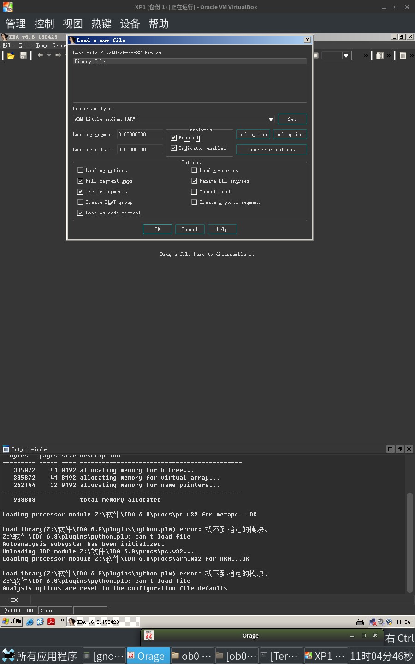Screen dimensions: 415x664
Task: Enable Create imports segment checkbox
Action: (194, 202)
